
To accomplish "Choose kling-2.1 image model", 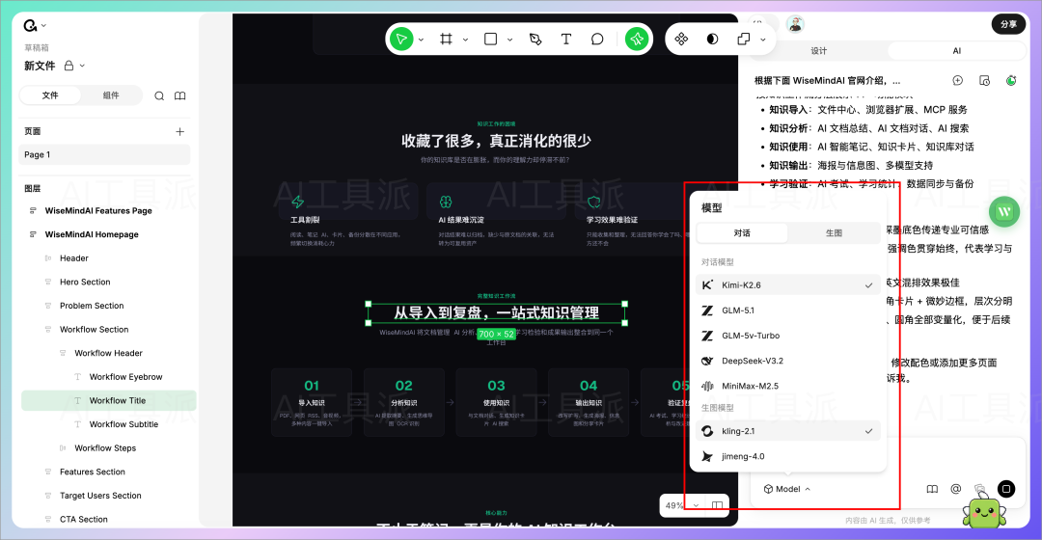I will coord(788,431).
